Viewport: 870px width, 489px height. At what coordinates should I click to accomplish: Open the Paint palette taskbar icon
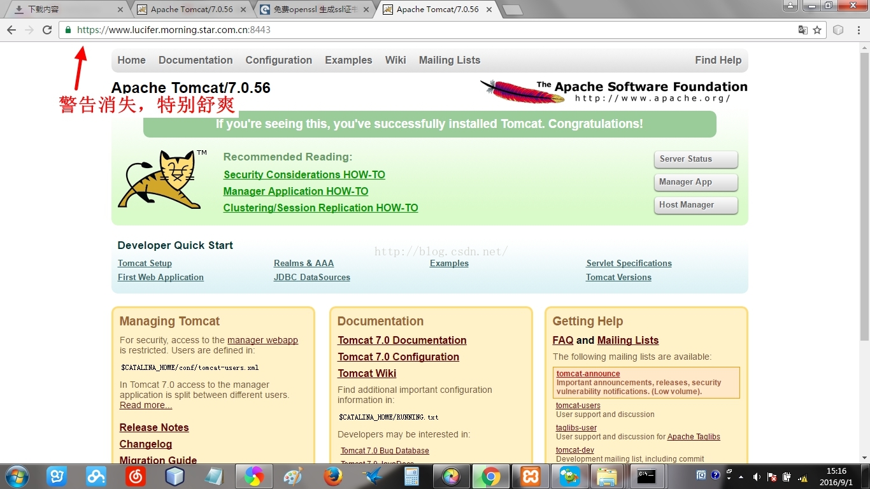293,476
